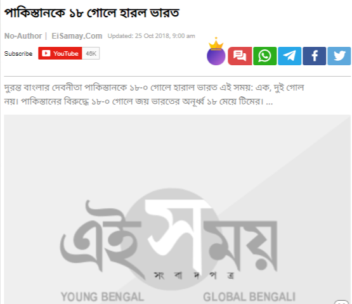Image resolution: width=352 pixels, height=304 pixels.
Task: Tweet this article with Twitter icon
Action: (339, 56)
